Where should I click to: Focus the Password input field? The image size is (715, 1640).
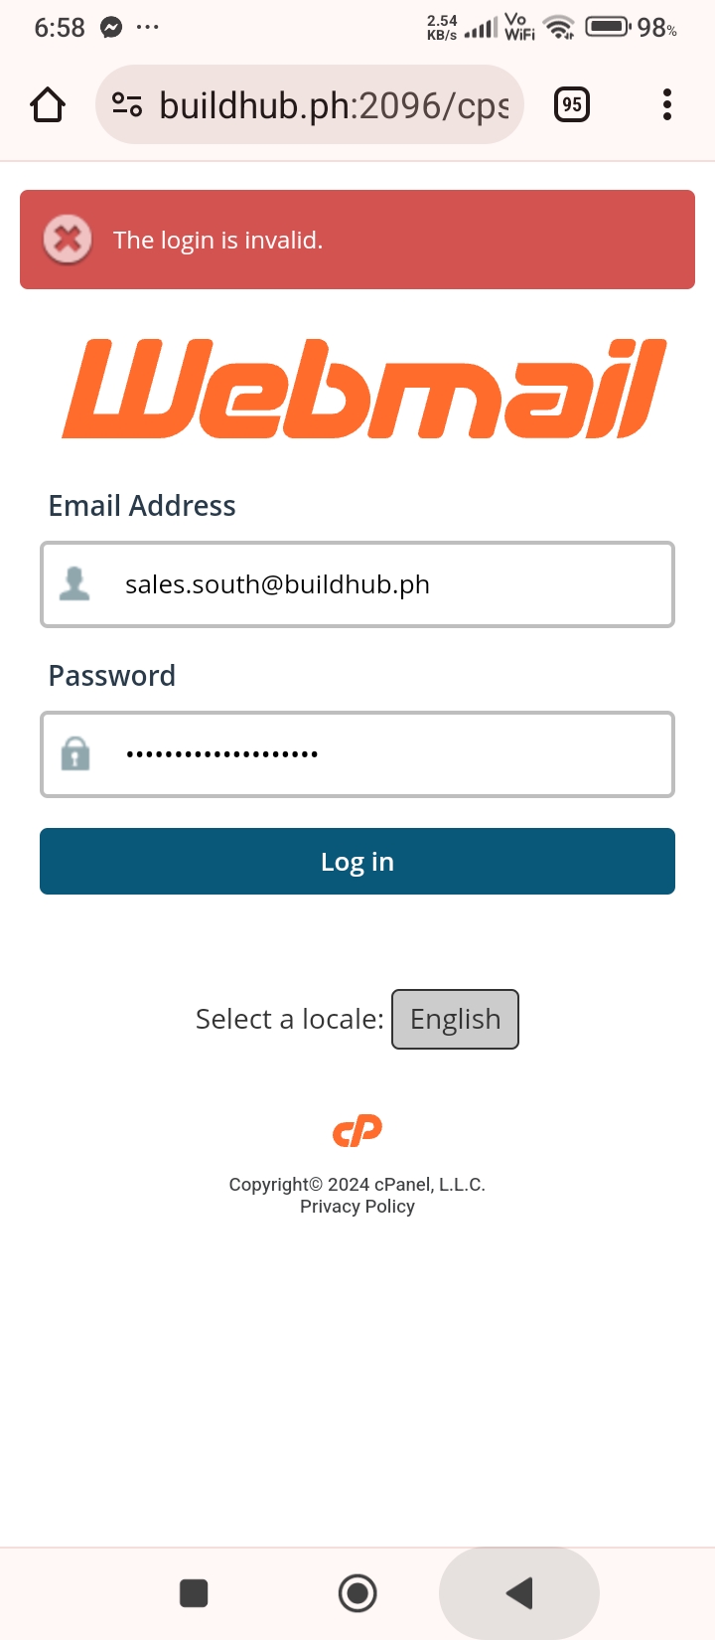(377, 753)
